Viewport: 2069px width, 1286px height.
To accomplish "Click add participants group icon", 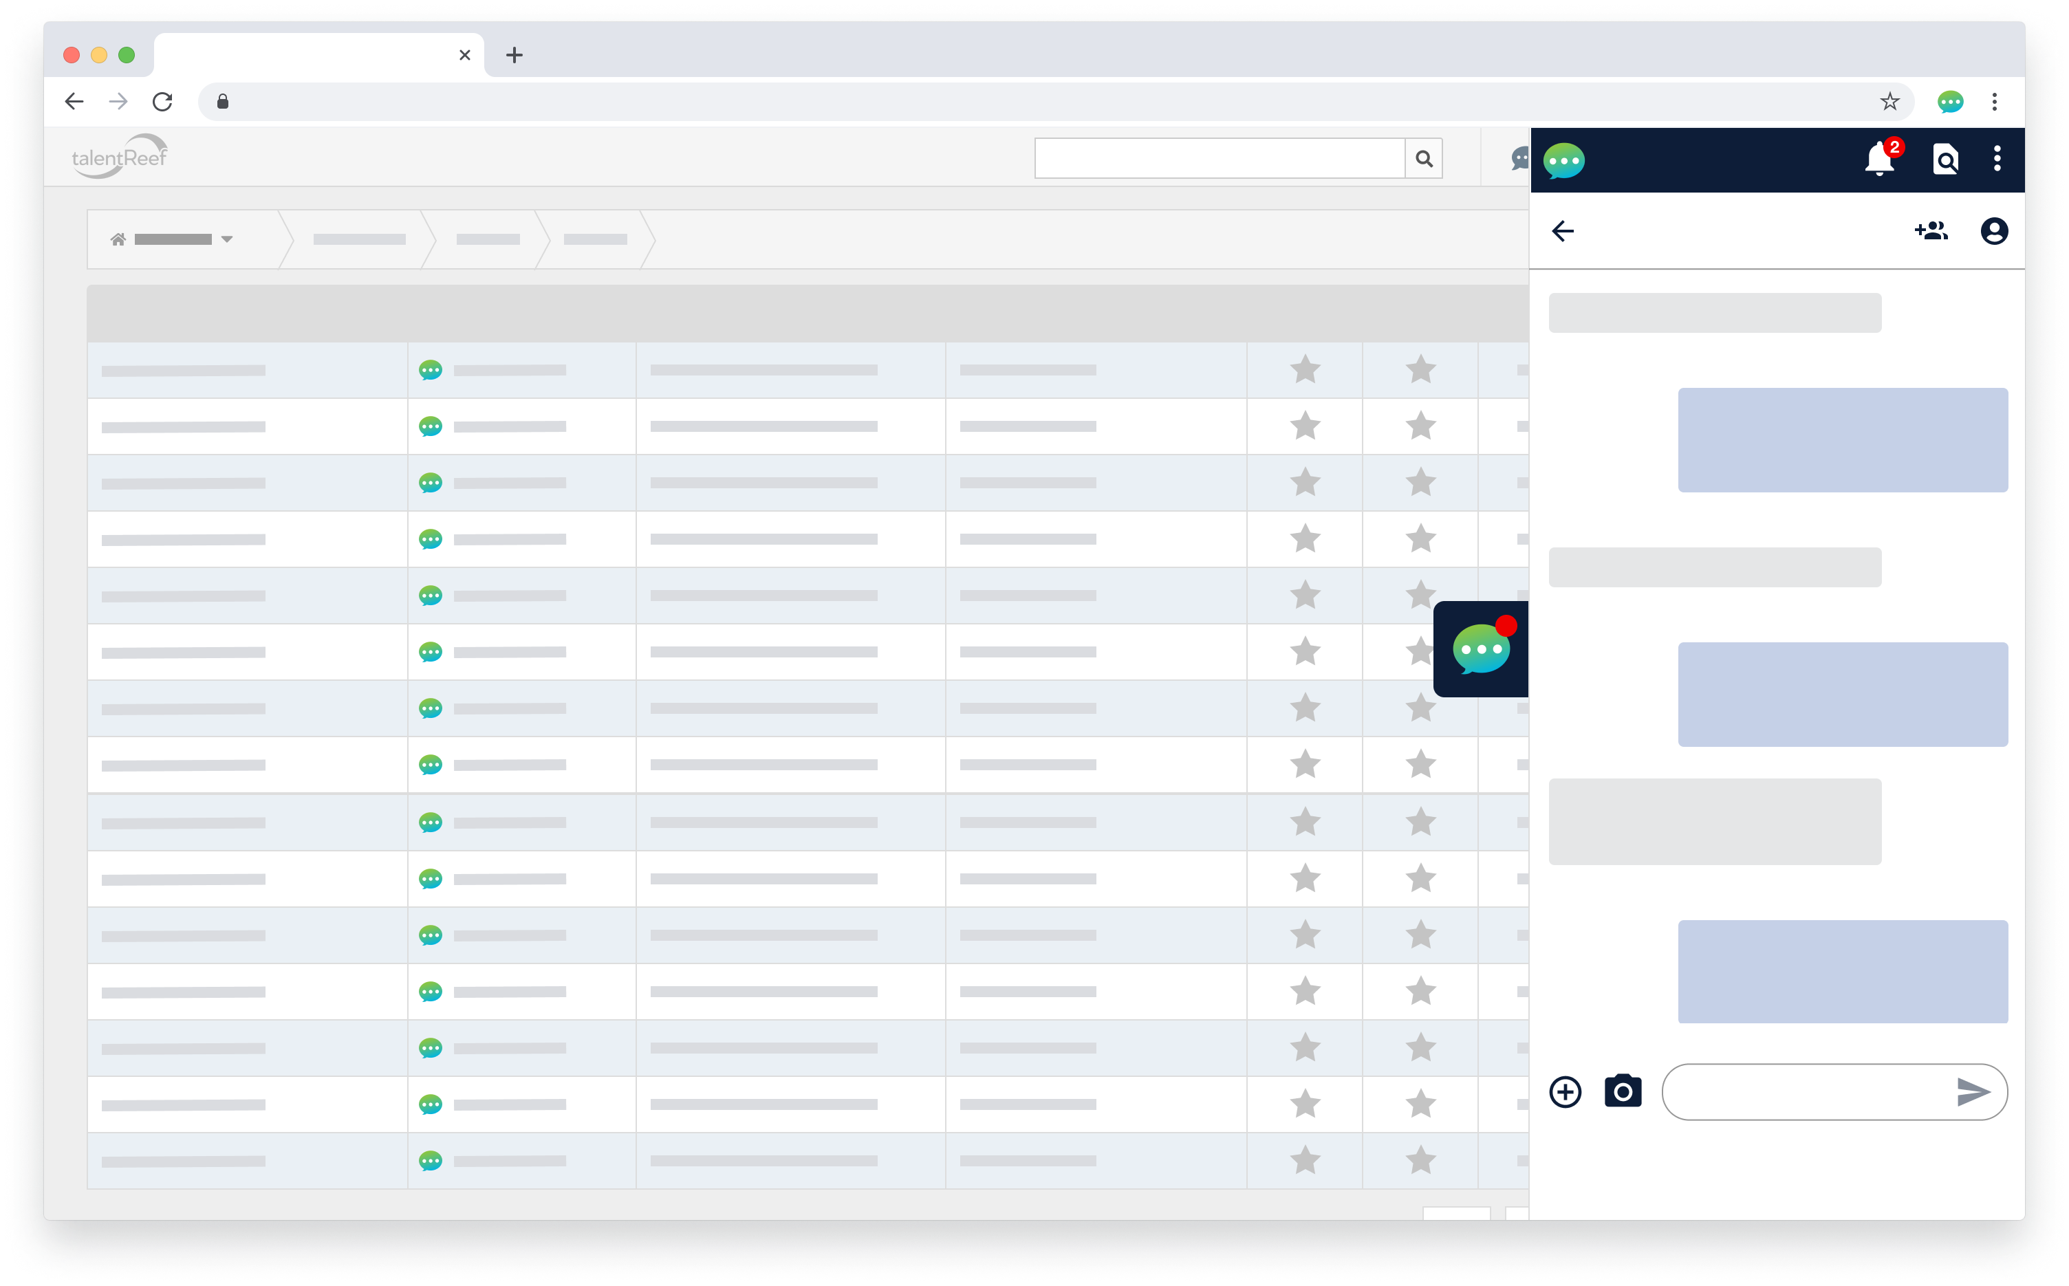I will 1931,230.
